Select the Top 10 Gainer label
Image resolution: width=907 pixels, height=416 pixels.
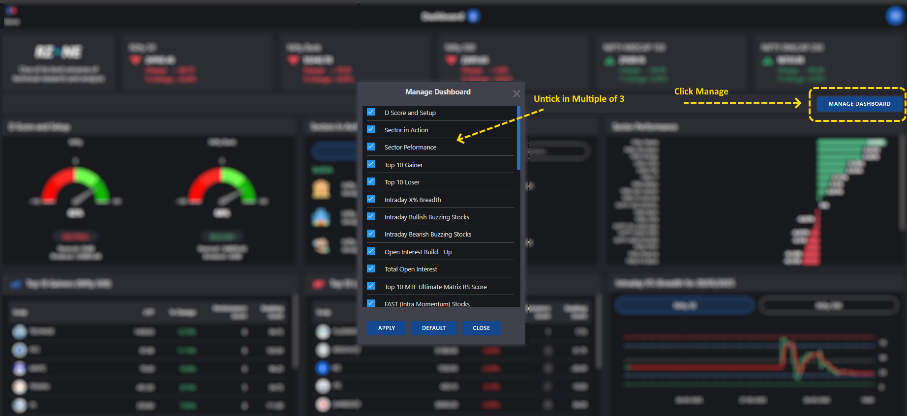[x=403, y=165]
